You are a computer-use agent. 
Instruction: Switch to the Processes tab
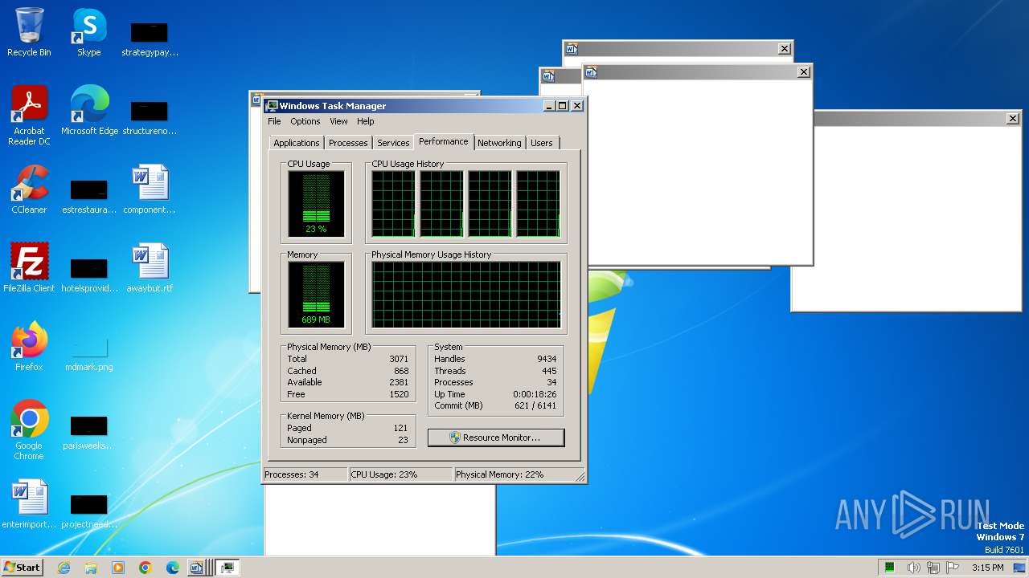click(348, 143)
